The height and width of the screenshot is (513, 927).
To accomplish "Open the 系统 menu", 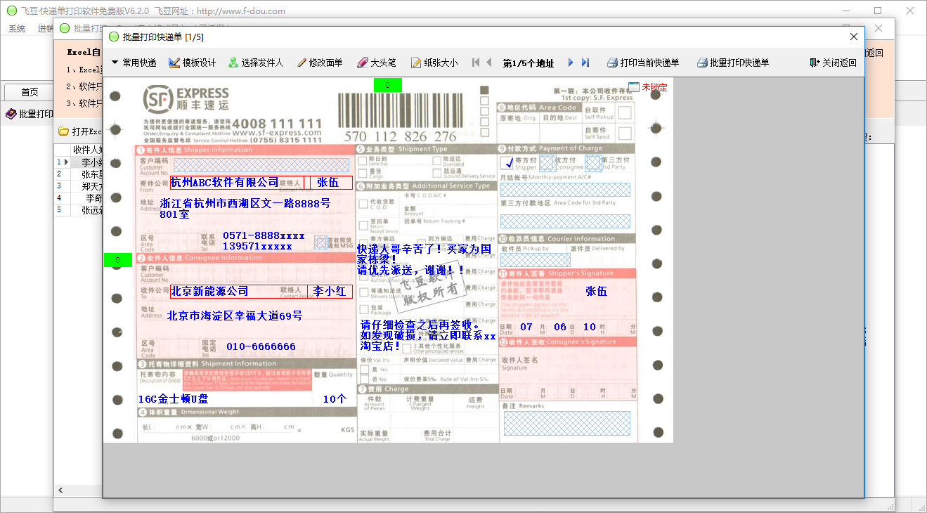I will pos(17,29).
